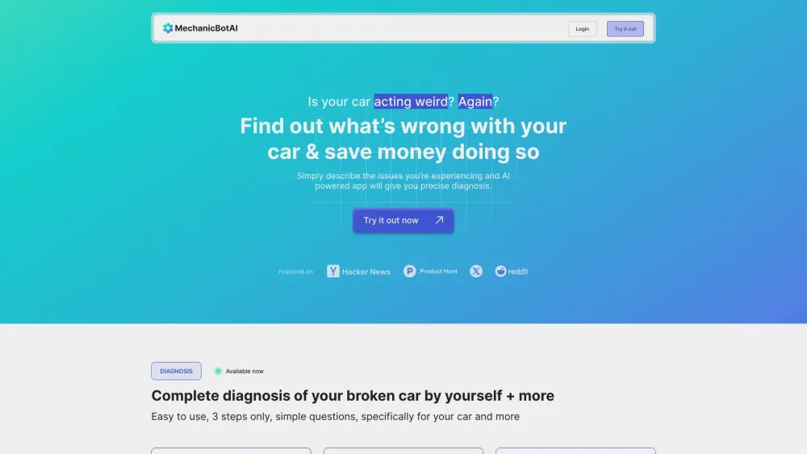Click the green Available now status dot
Viewport: 807px width, 454px height.
point(218,371)
